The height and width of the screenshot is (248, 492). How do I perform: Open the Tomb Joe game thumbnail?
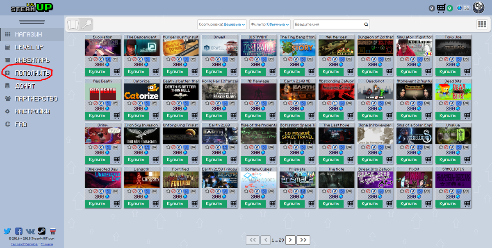tap(453, 48)
